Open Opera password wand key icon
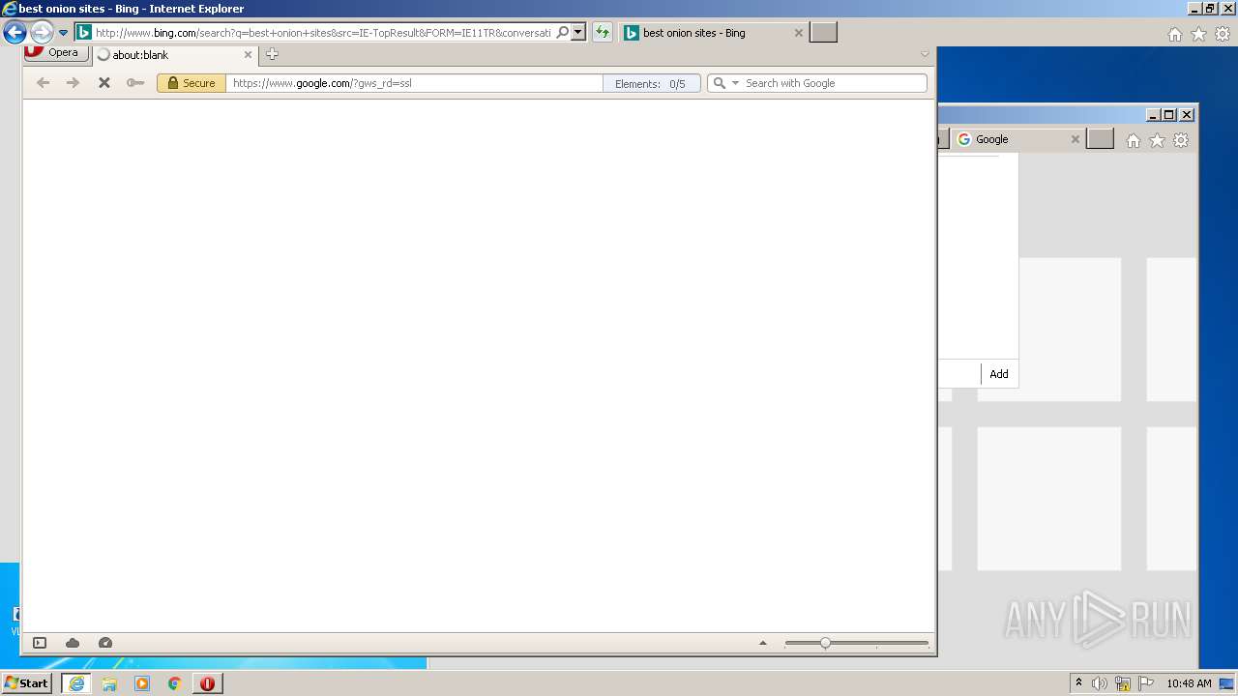Viewport: 1238px width, 696px height. click(135, 83)
